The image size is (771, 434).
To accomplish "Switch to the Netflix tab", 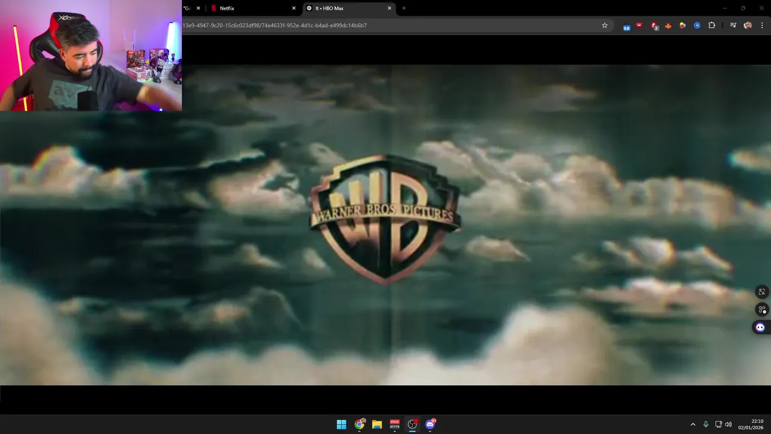I will coord(253,8).
